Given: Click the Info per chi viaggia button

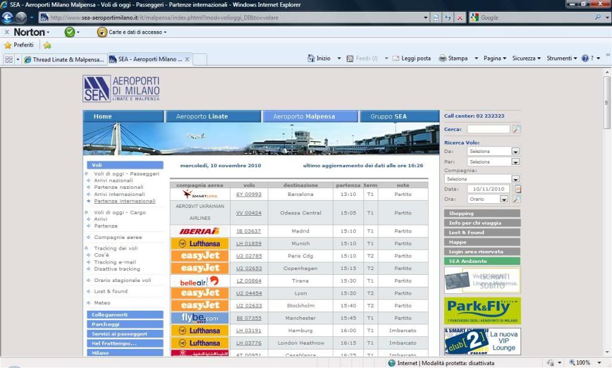Looking at the screenshot, I should click(482, 223).
